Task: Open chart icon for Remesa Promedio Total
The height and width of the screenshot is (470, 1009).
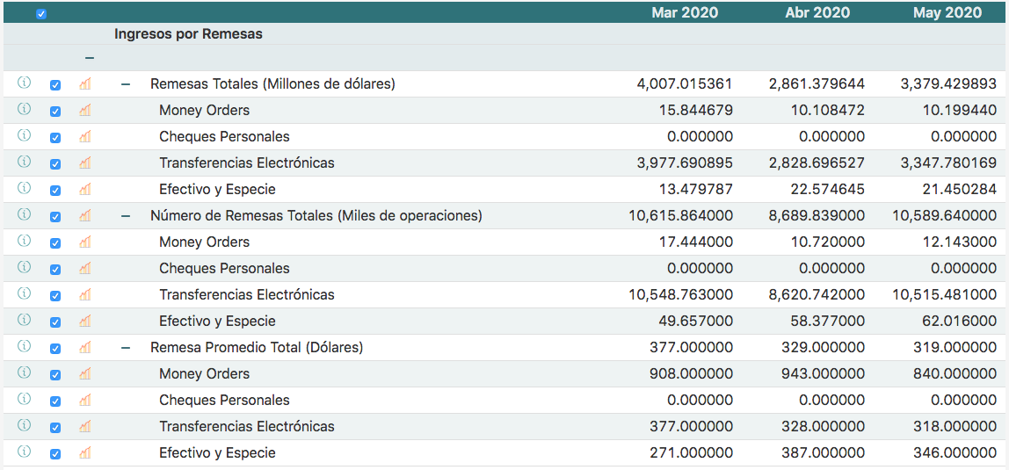Action: [x=85, y=347]
